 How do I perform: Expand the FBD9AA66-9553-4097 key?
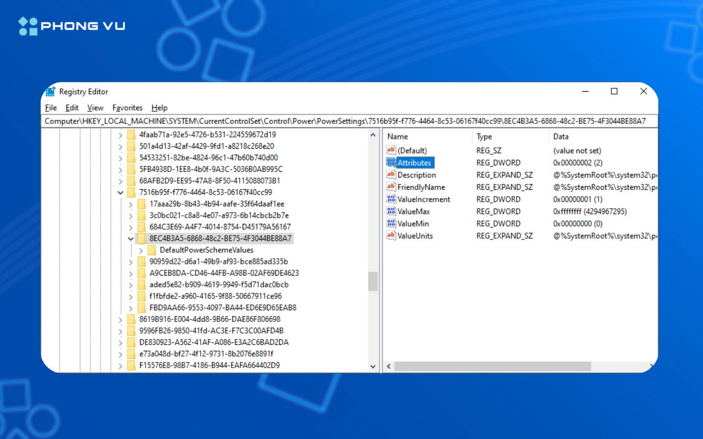(130, 308)
